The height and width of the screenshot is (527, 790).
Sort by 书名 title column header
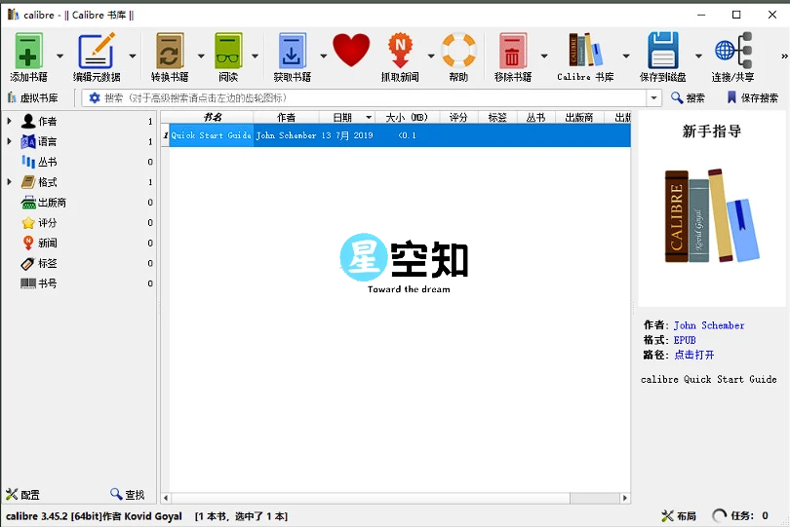click(x=212, y=117)
